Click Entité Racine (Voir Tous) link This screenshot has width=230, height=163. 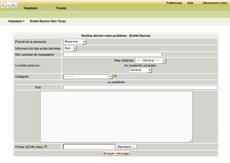pos(48,21)
